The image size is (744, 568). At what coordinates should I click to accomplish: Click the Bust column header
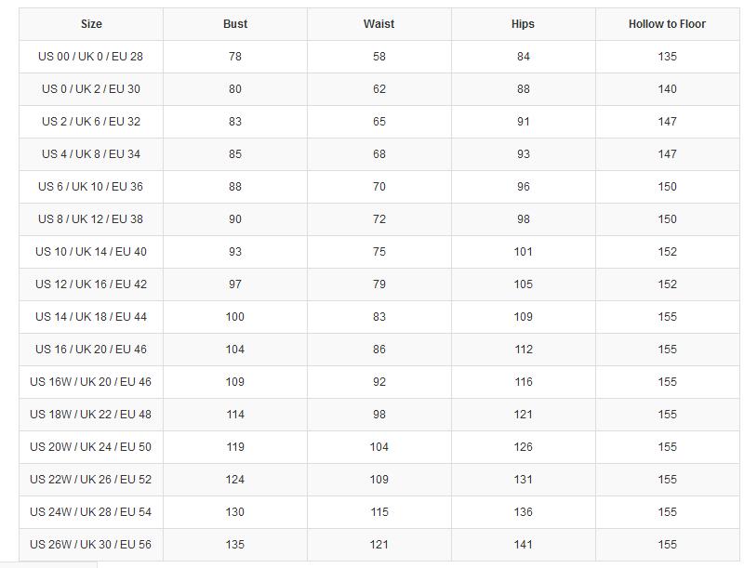coord(235,24)
